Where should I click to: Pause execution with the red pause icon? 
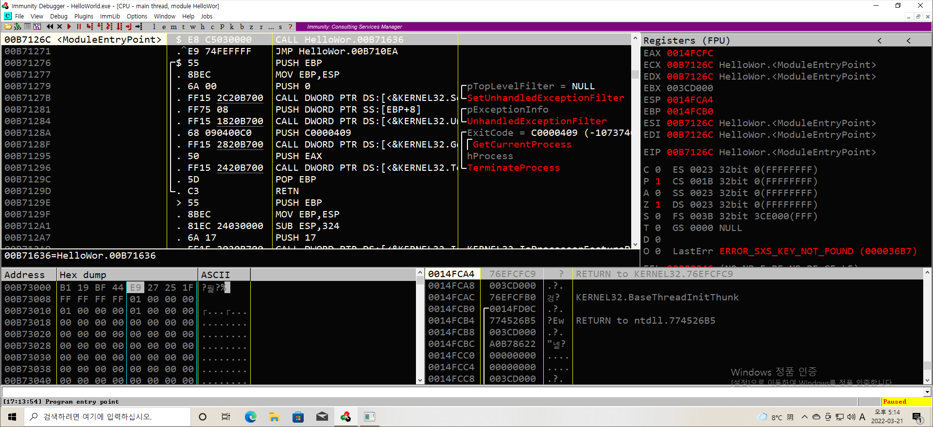(79, 27)
